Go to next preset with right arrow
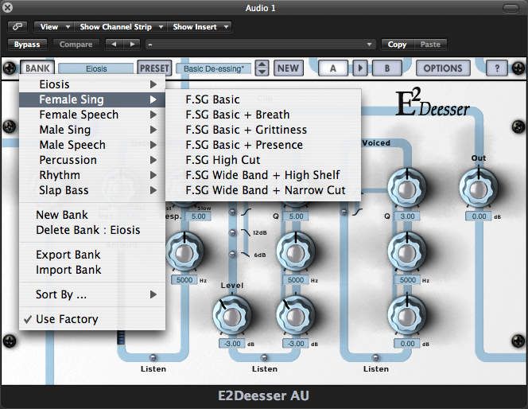 pos(132,44)
